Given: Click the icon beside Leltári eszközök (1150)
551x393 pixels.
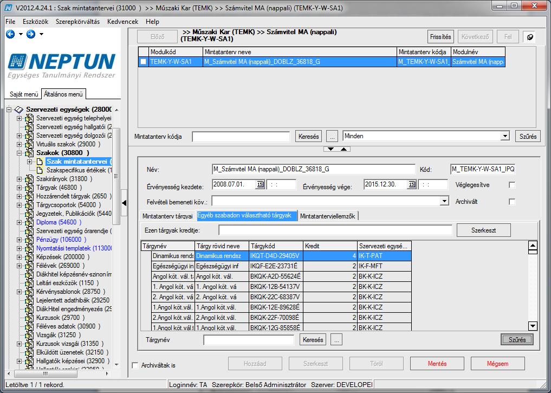Looking at the screenshot, I should point(29,283).
